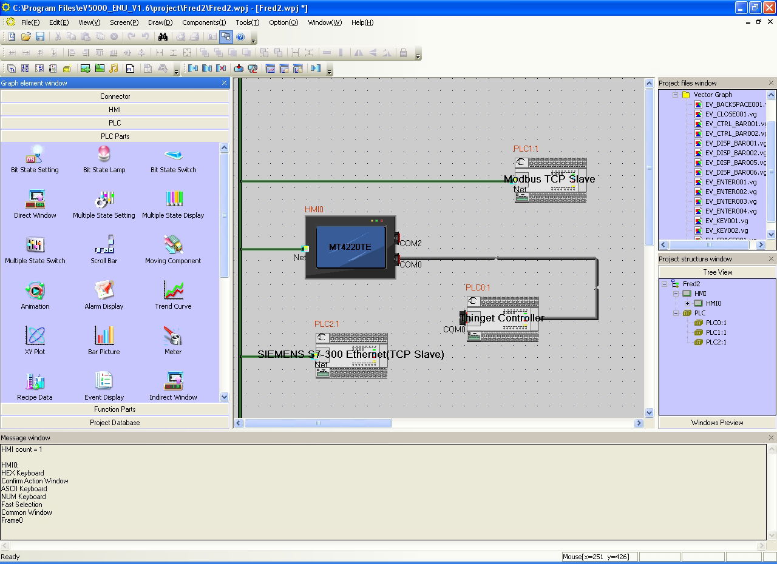
Task: Choose the Alarm Display part
Action: (x=104, y=295)
